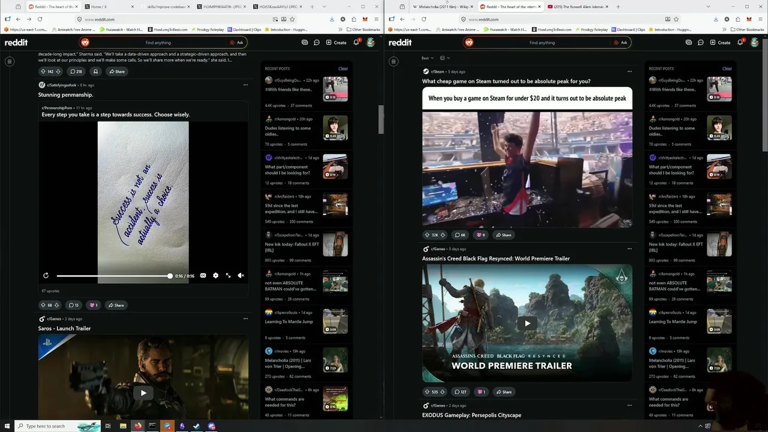Open 'Learning To Mantle Jump' in left recent posts
This screenshot has width=768, height=432.
289,322
